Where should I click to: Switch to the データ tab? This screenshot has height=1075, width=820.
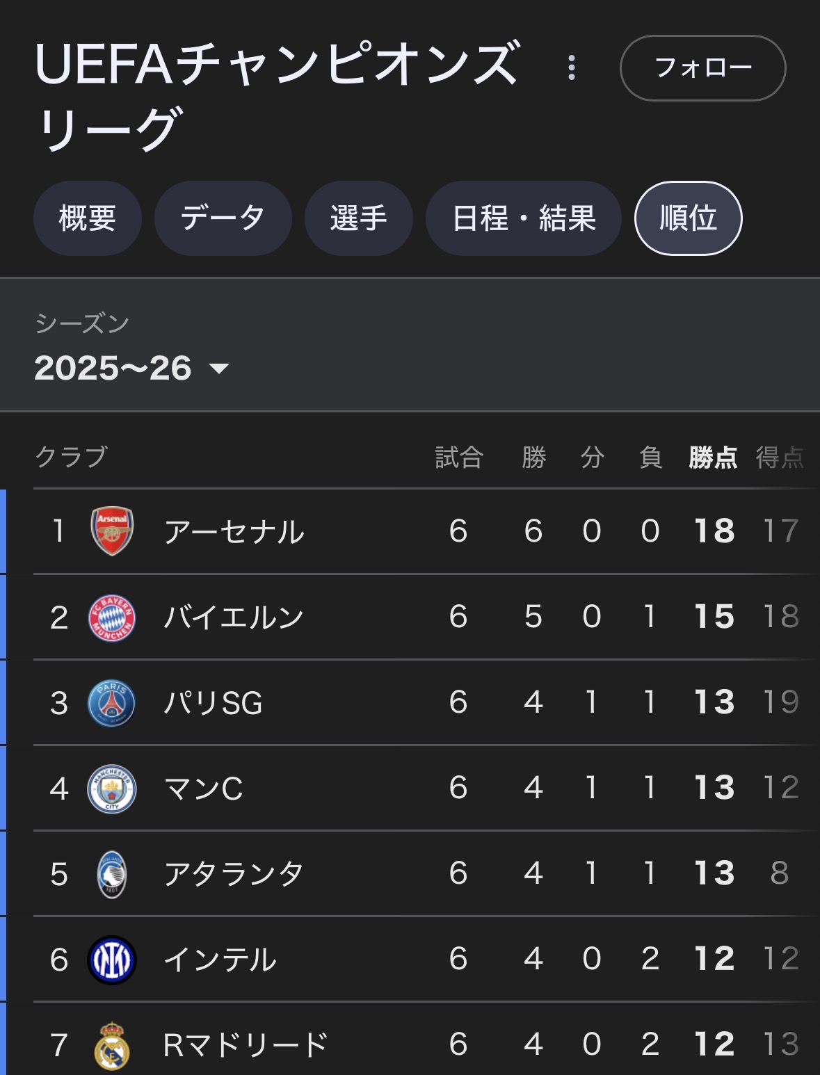(223, 218)
